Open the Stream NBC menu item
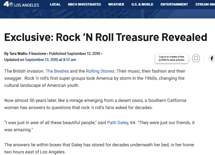 coord(205,4)
